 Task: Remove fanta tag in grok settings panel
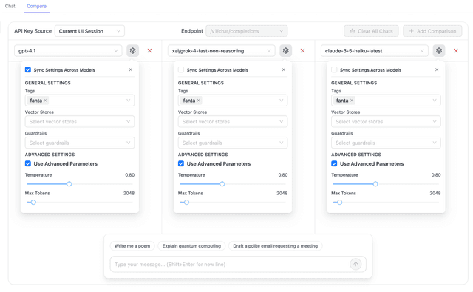coord(199,101)
